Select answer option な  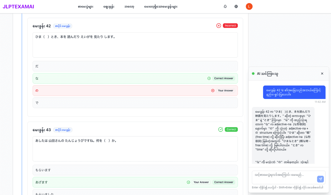point(135,78)
